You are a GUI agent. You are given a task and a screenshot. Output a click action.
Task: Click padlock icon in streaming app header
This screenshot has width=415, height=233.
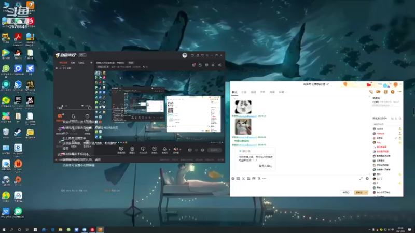[x=200, y=65]
